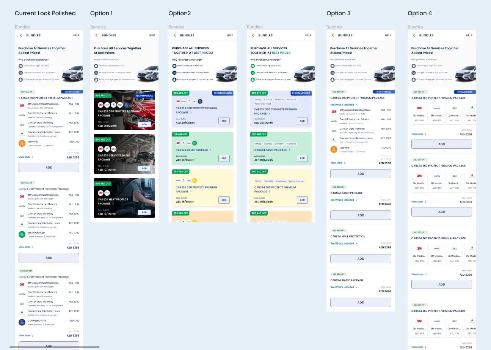Viewport: 491px width, 350px height.
Task: Expand 'See What's Included' under CARS24 HEAT PROTECTION
Action: (344, 243)
